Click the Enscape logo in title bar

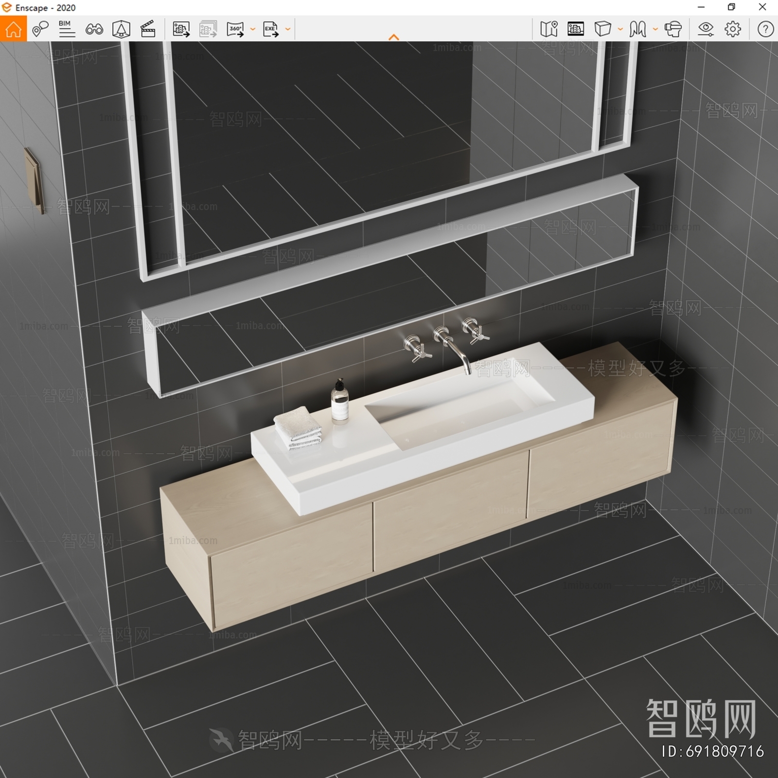7,7
